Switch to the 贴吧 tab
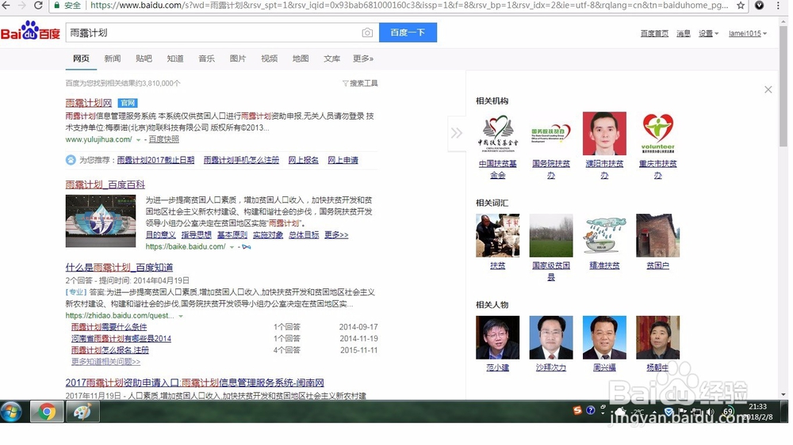793x445 pixels. tap(144, 59)
